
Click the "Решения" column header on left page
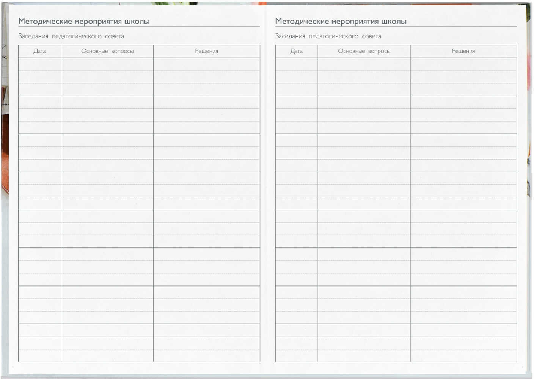[x=206, y=51]
